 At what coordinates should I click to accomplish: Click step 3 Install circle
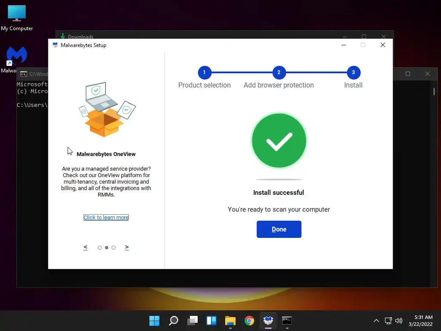[353, 72]
